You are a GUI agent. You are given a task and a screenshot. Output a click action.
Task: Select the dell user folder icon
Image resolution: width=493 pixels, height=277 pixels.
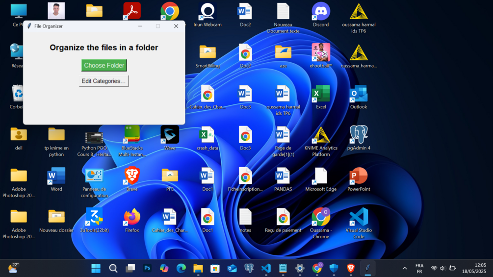[19, 138]
